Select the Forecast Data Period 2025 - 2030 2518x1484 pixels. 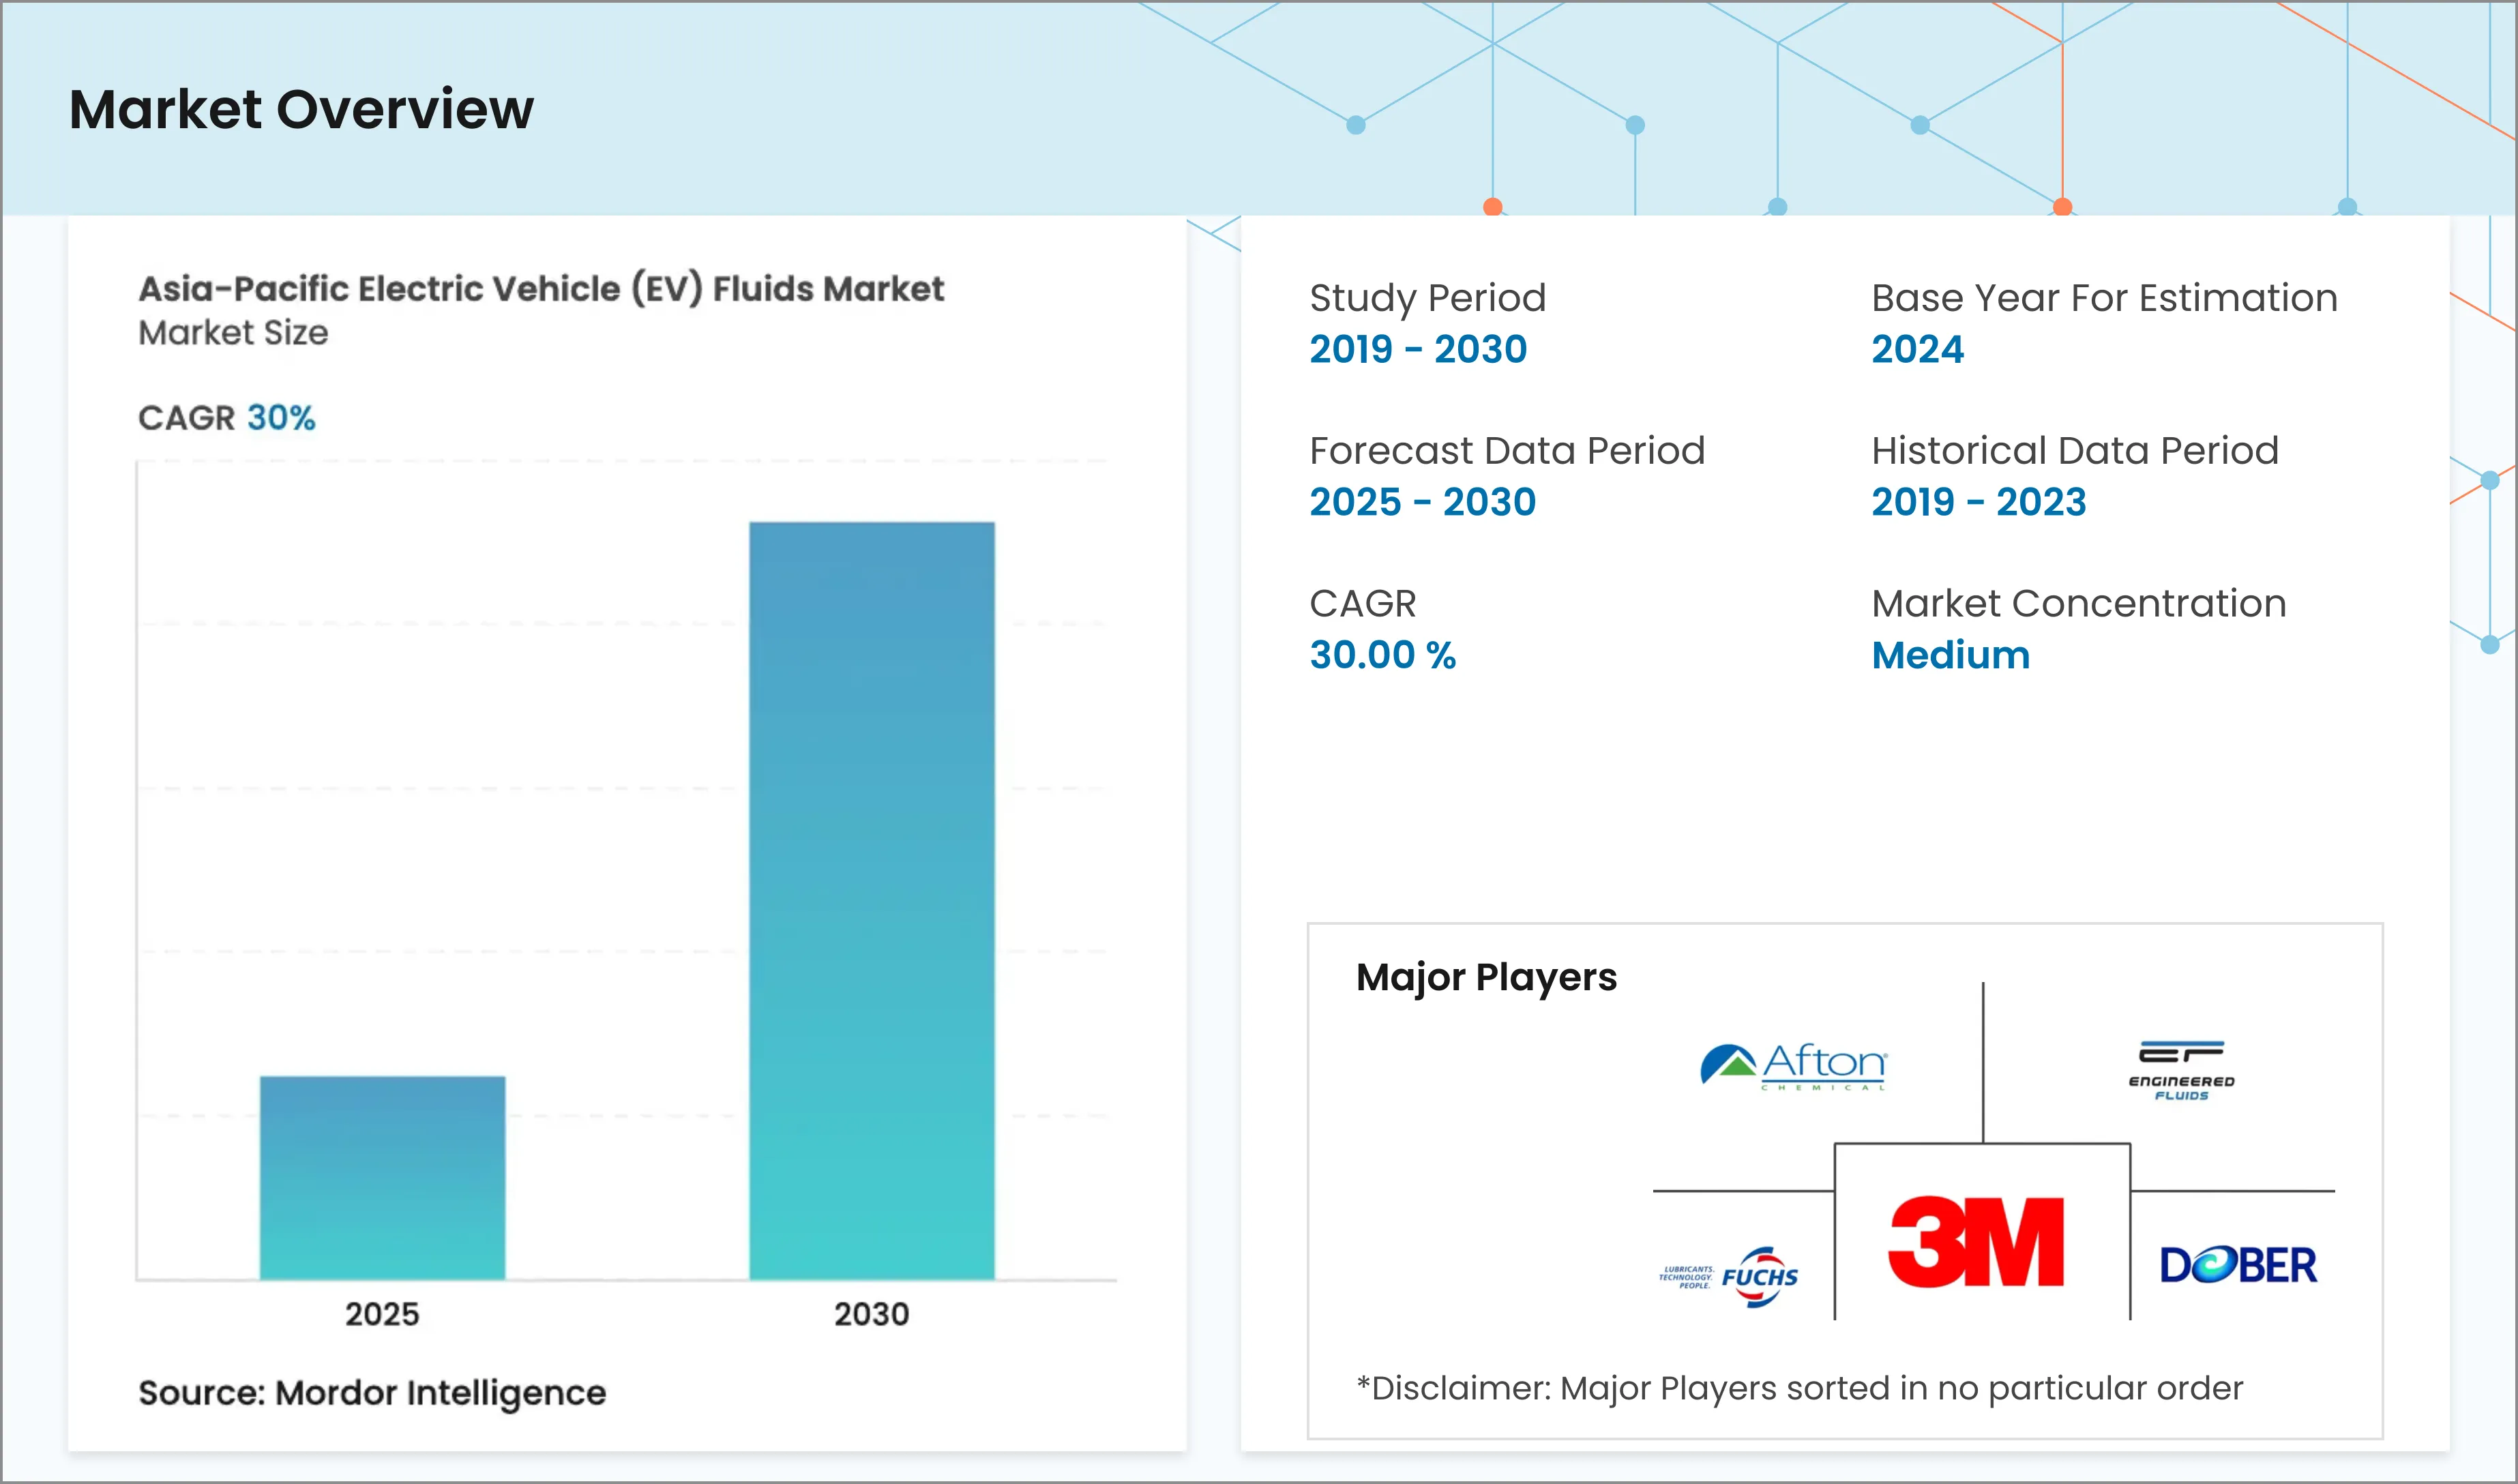pyautogui.click(x=1422, y=502)
